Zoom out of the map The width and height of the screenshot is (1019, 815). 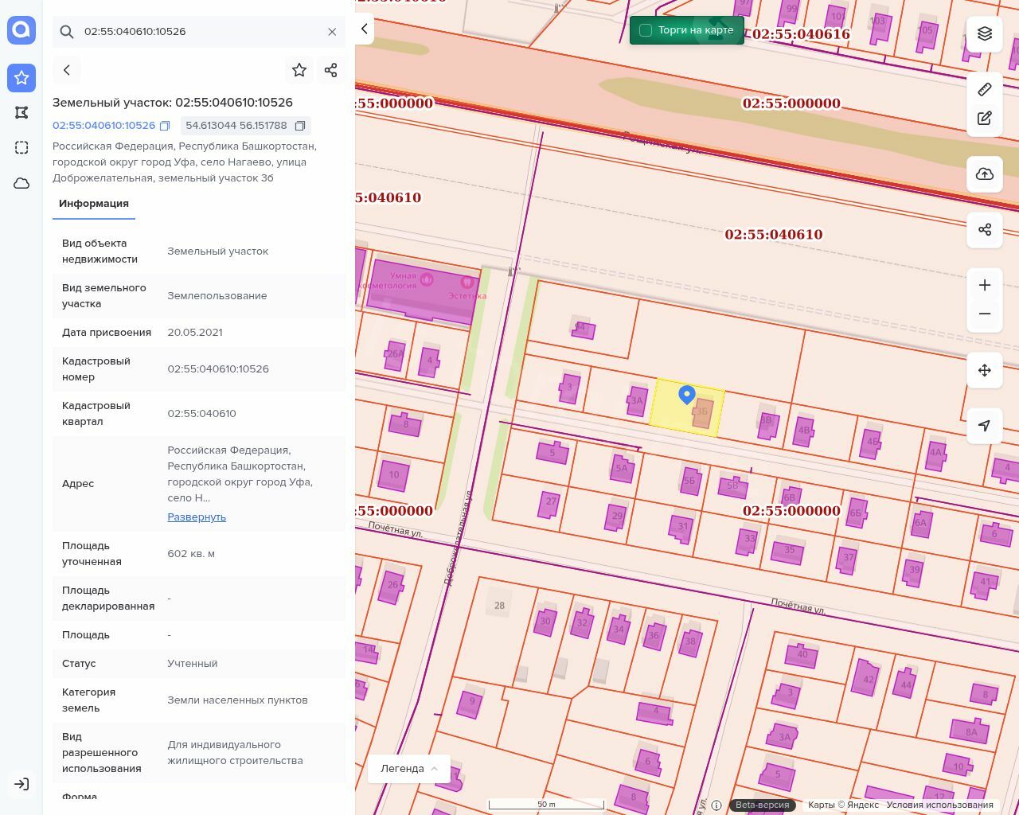pos(985,314)
